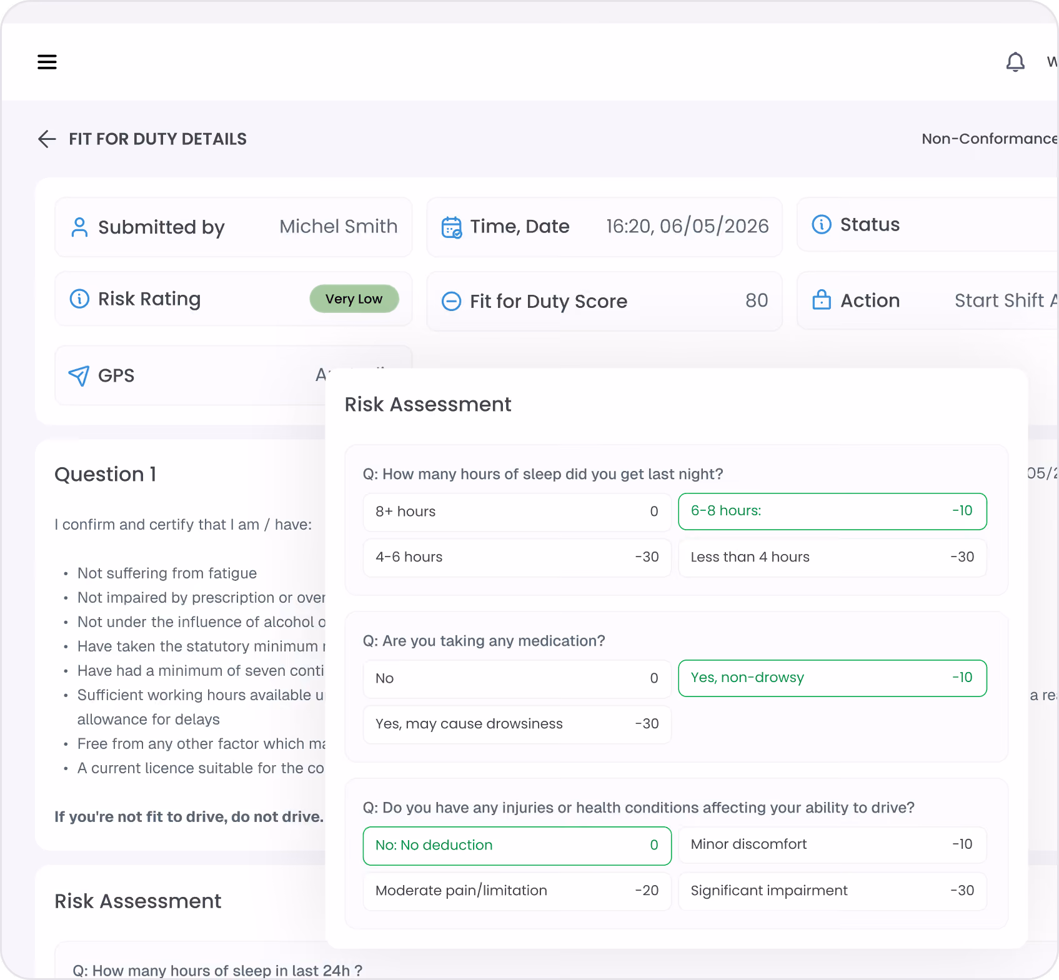The width and height of the screenshot is (1059, 980).
Task: Select Significant impairment option
Action: pyautogui.click(x=832, y=891)
